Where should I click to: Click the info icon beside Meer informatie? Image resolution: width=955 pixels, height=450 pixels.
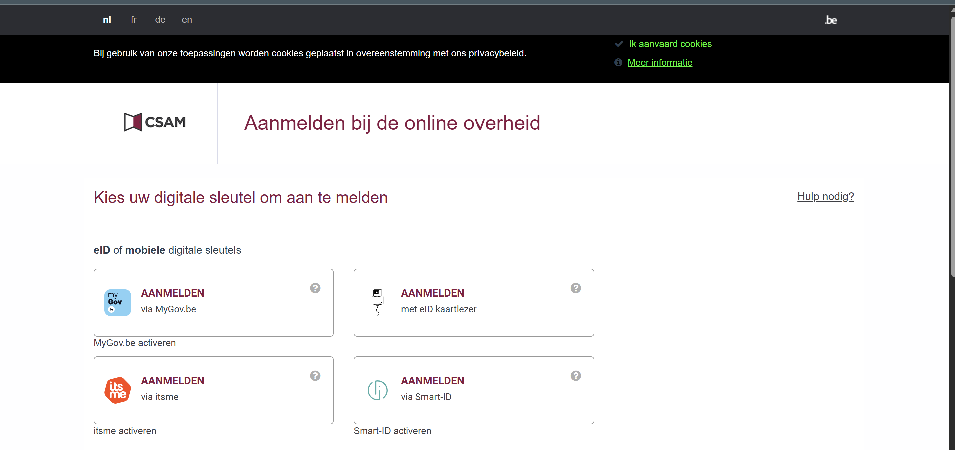[x=618, y=62]
